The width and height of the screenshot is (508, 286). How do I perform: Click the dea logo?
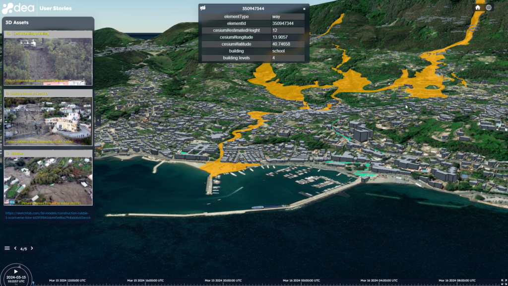(x=18, y=8)
